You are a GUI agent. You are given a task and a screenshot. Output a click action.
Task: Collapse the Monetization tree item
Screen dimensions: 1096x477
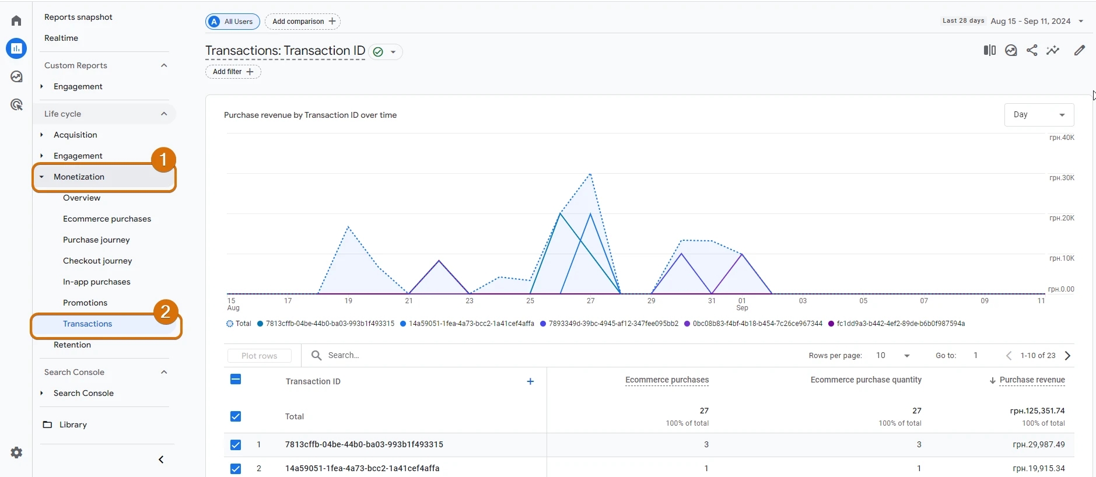click(x=41, y=177)
